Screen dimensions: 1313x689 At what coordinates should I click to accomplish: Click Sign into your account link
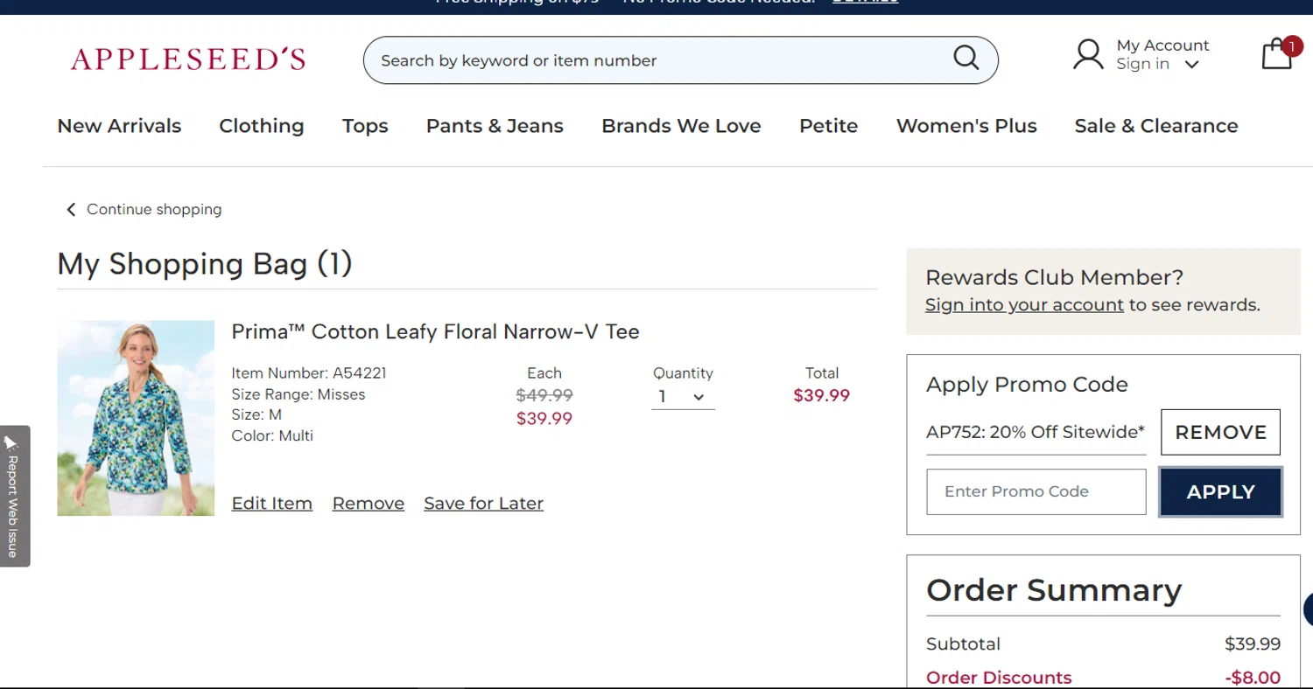point(1024,305)
